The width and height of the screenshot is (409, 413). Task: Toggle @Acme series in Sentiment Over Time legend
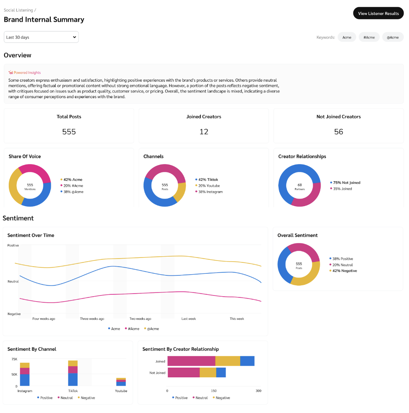tap(152, 329)
